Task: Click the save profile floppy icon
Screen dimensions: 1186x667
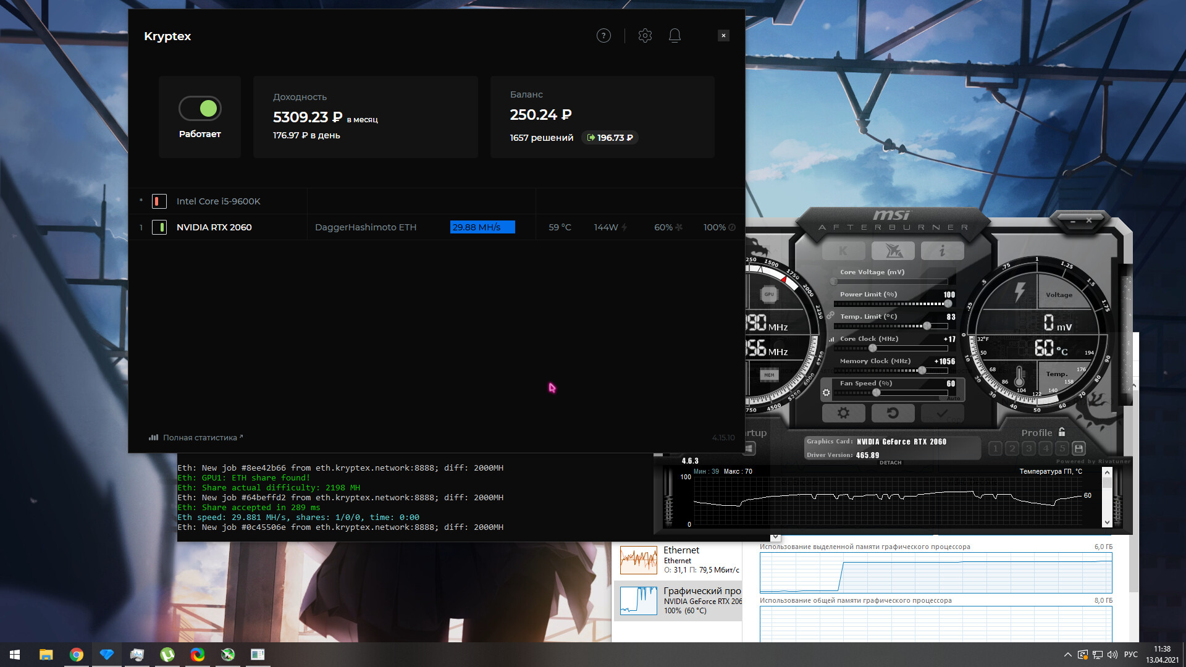Action: pyautogui.click(x=1079, y=448)
